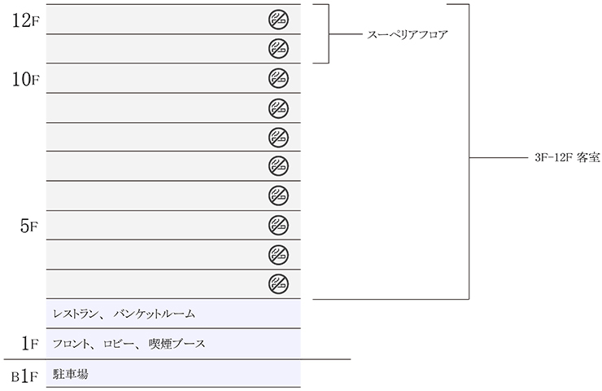This screenshot has width=602, height=391.
Task: Click the no-smoking icon on the lowest guest room row
Action: (278, 283)
